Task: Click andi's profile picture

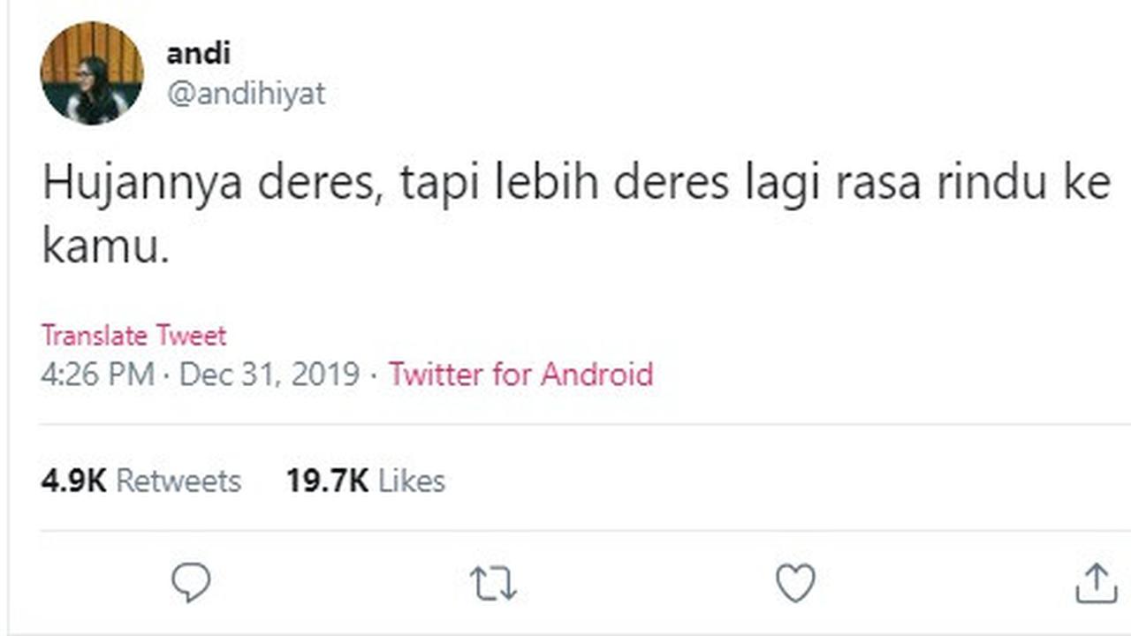Action: [x=90, y=72]
